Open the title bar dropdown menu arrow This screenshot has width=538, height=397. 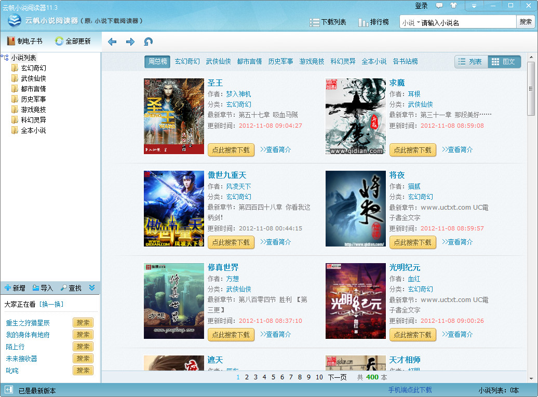(x=474, y=6)
